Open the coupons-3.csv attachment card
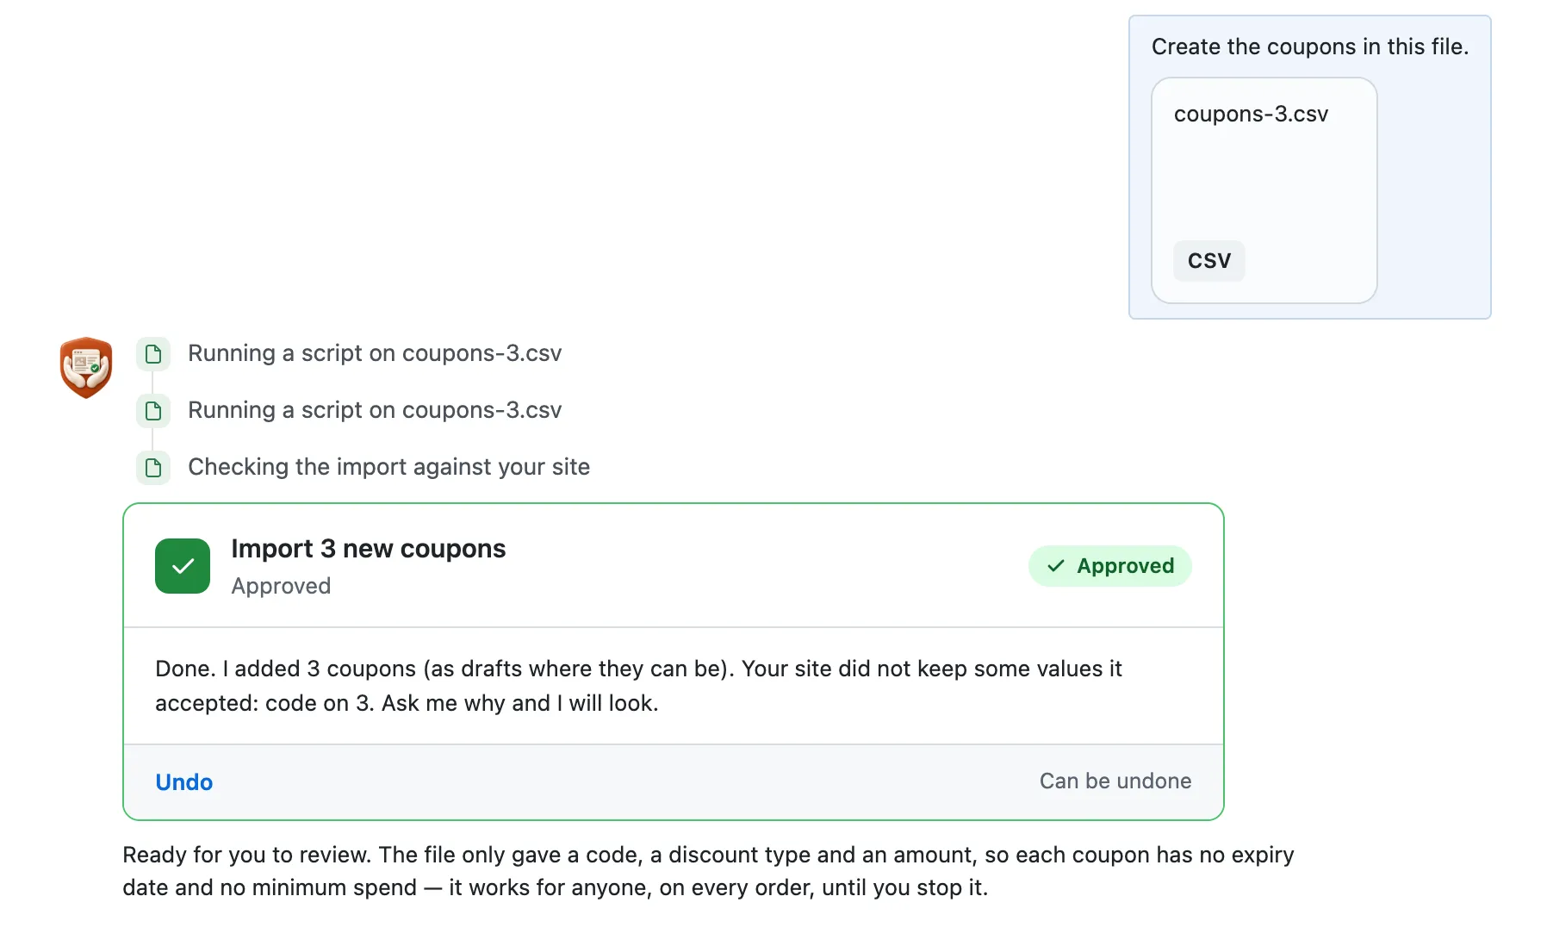The height and width of the screenshot is (946, 1547). tap(1264, 190)
